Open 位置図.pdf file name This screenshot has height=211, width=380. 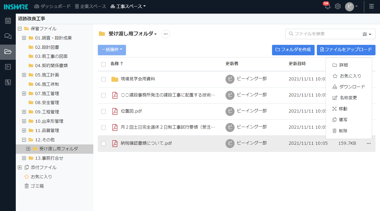pyautogui.click(x=131, y=111)
